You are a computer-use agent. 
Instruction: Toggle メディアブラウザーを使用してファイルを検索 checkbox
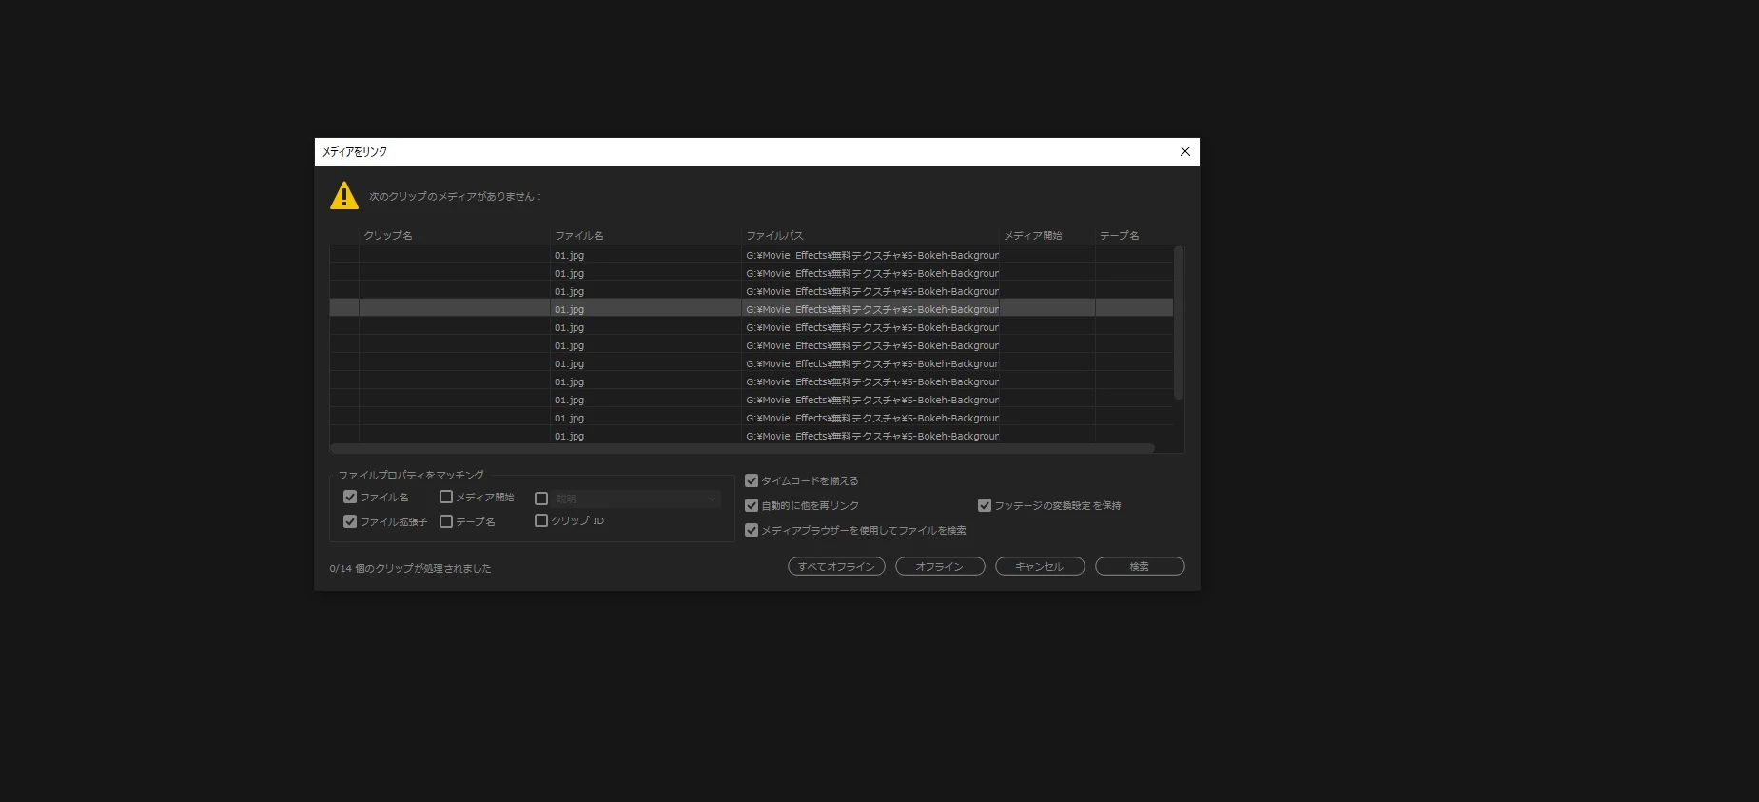click(x=752, y=530)
